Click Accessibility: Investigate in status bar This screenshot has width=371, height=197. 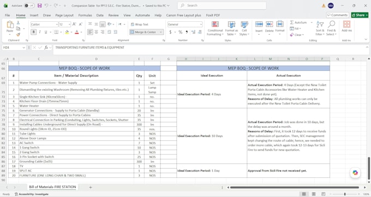32,194
